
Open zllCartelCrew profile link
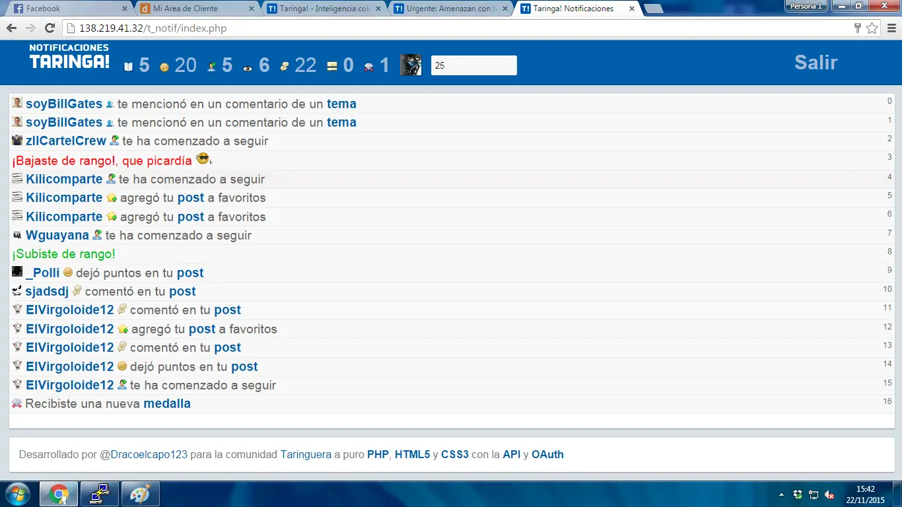(x=66, y=141)
